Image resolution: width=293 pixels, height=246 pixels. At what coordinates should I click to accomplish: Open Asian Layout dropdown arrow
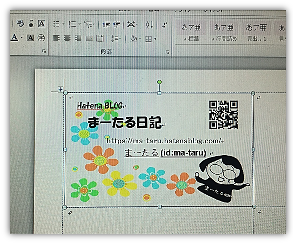click(x=137, y=24)
